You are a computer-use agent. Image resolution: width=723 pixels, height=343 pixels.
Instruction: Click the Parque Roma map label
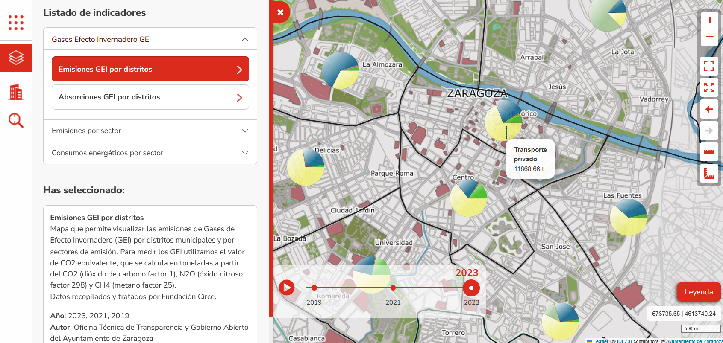(x=392, y=173)
